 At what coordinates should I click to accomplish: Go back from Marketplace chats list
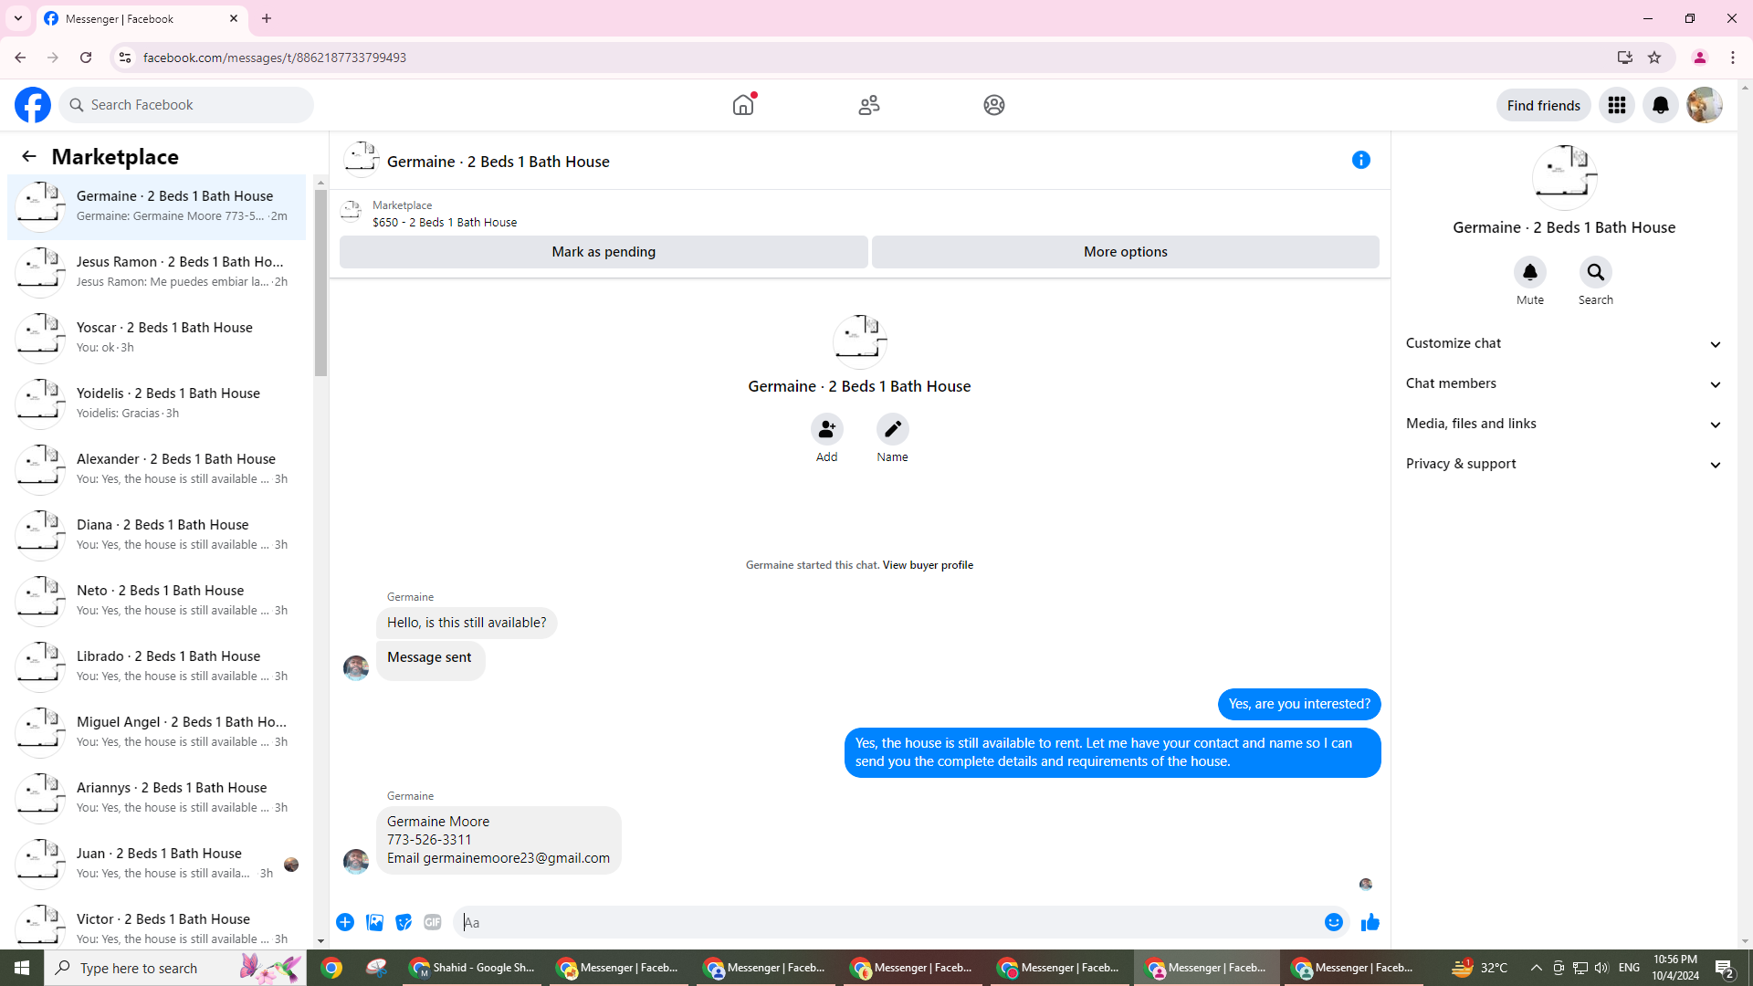pyautogui.click(x=29, y=156)
